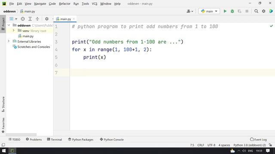
Task: Expand External Libraries node
Action: pos(9,41)
